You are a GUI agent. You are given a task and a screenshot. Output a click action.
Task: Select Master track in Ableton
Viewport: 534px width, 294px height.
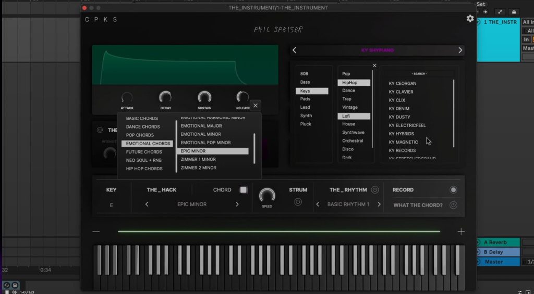tap(499, 262)
